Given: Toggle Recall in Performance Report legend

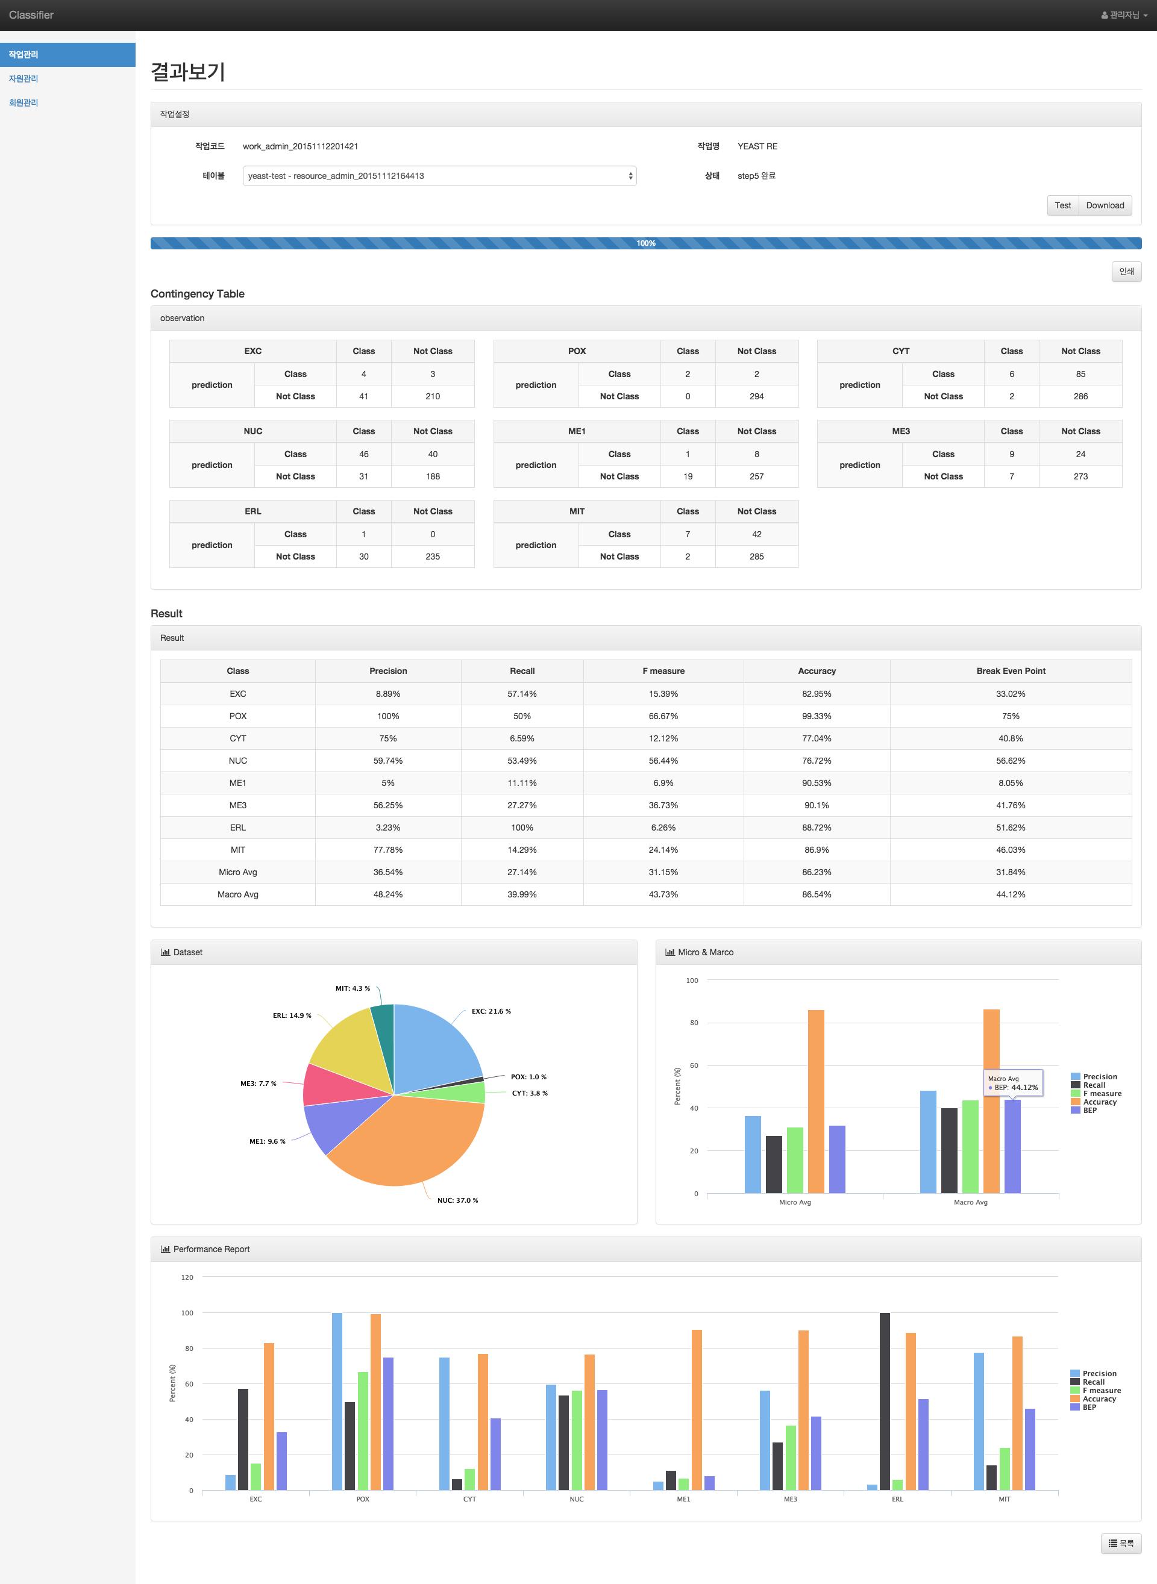Looking at the screenshot, I should coord(1088,1382).
